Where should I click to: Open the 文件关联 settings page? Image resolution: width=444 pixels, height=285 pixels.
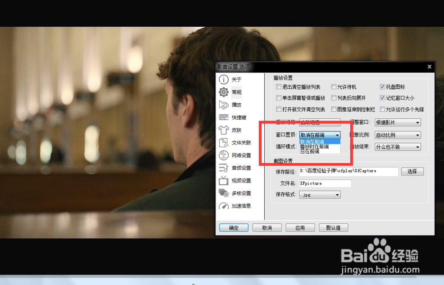[241, 143]
